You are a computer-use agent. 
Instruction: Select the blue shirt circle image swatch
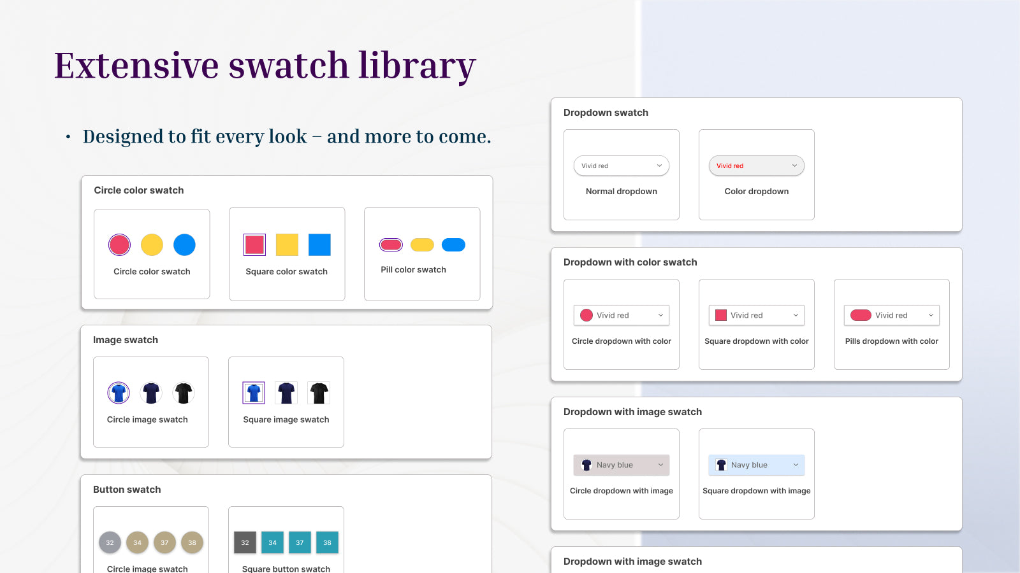point(119,393)
